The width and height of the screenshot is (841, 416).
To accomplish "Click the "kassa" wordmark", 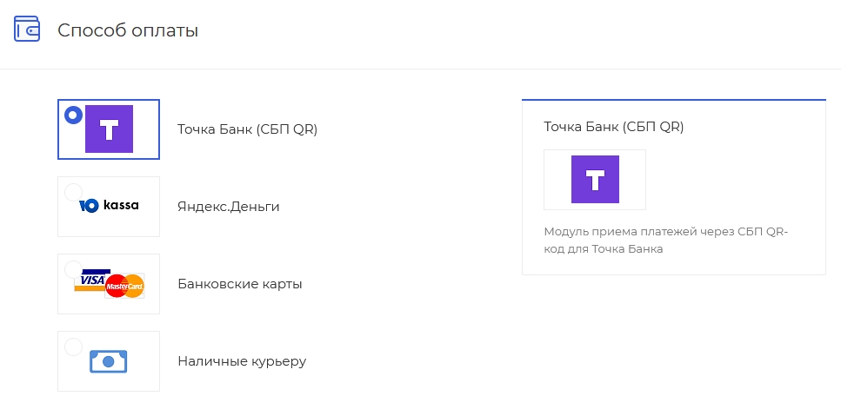I will (x=121, y=206).
